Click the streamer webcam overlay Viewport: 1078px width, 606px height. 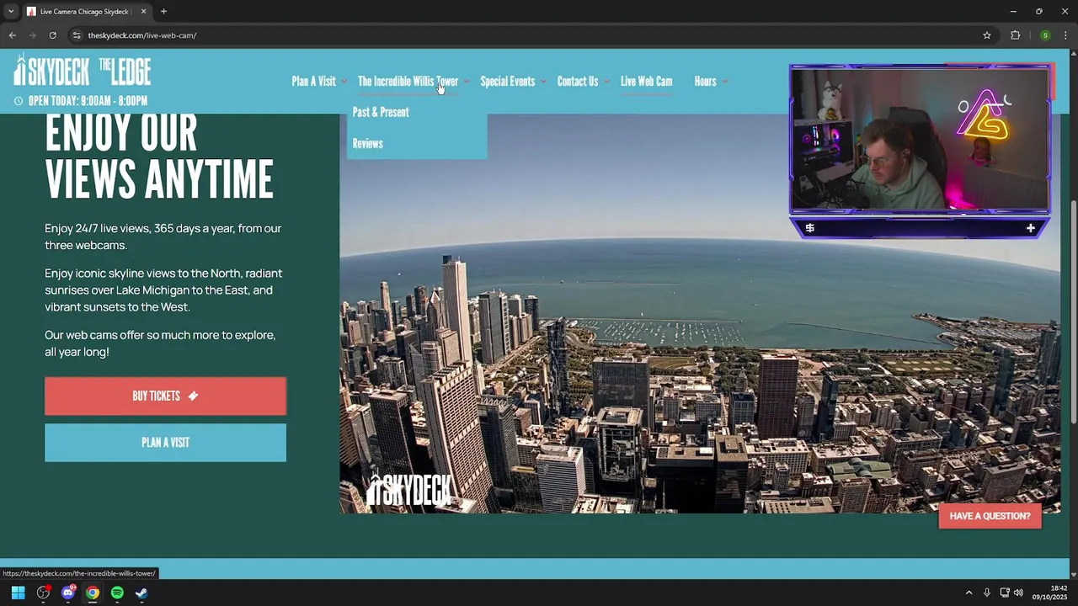point(920,140)
